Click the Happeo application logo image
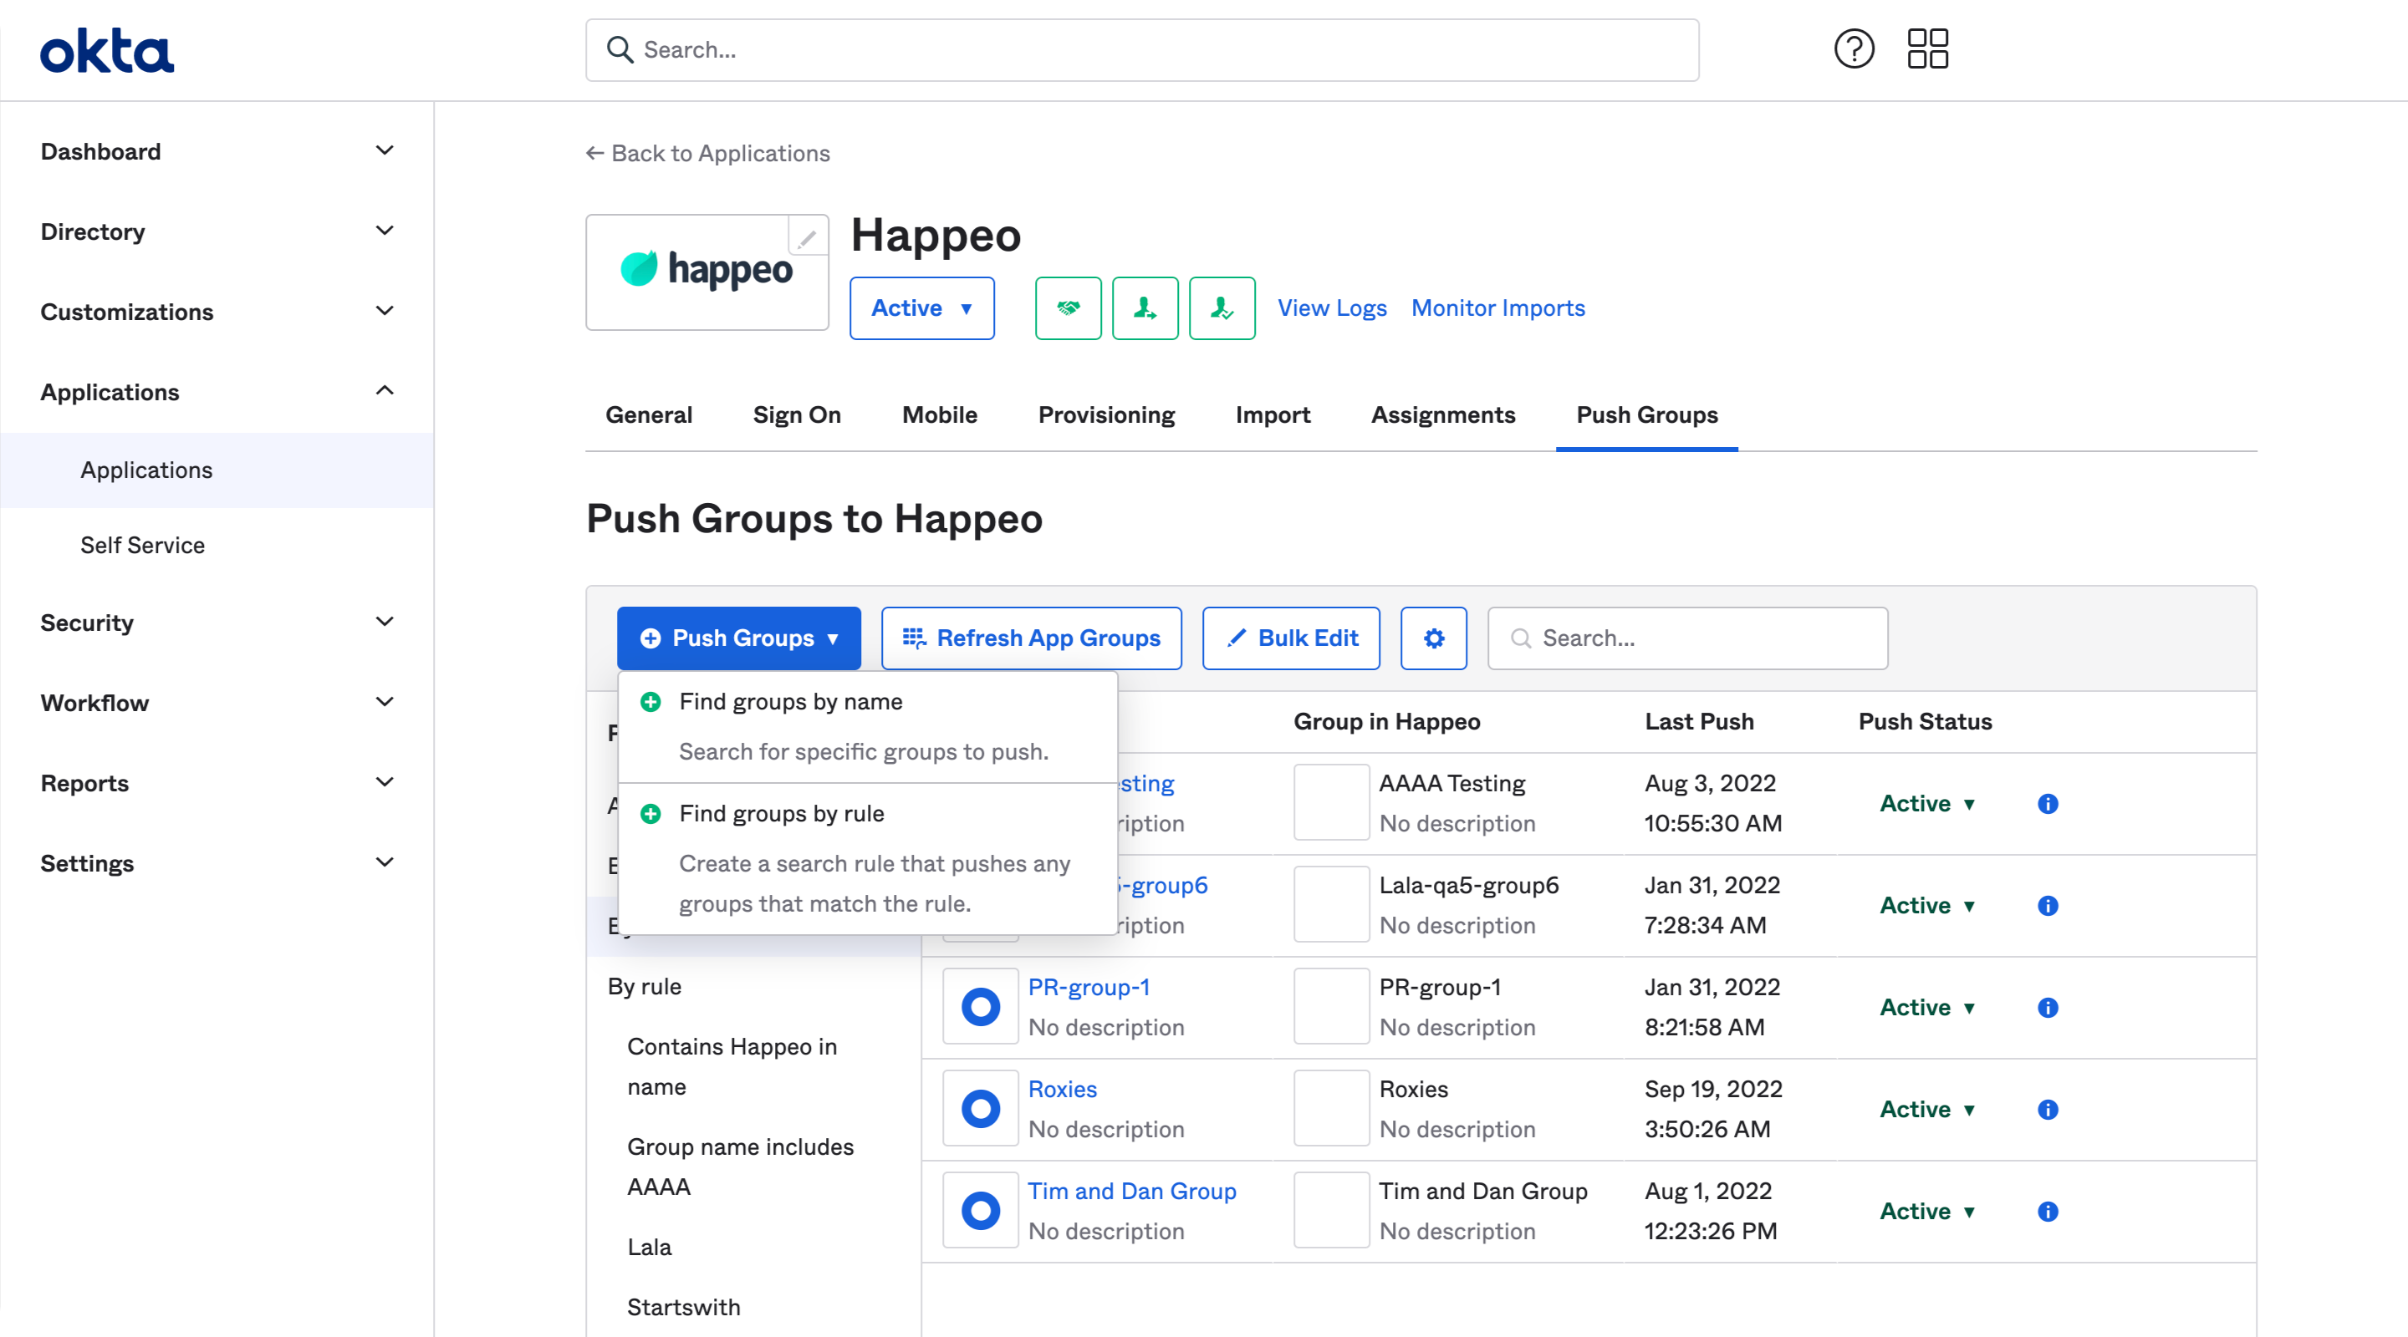The height and width of the screenshot is (1337, 2408). [707, 271]
